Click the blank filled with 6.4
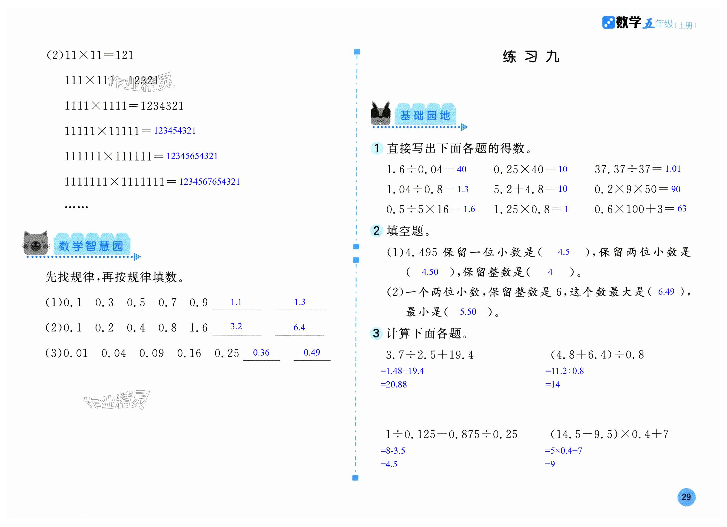This screenshot has width=727, height=527. 299,328
